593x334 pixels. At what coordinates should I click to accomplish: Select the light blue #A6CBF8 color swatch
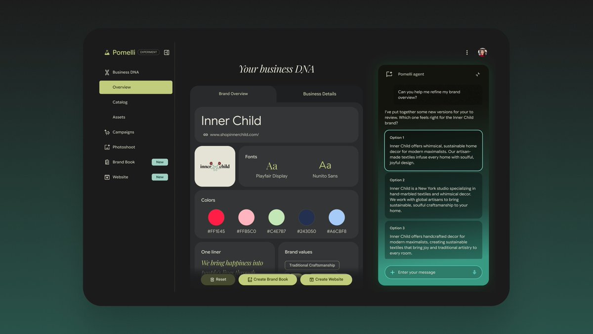[337, 217]
